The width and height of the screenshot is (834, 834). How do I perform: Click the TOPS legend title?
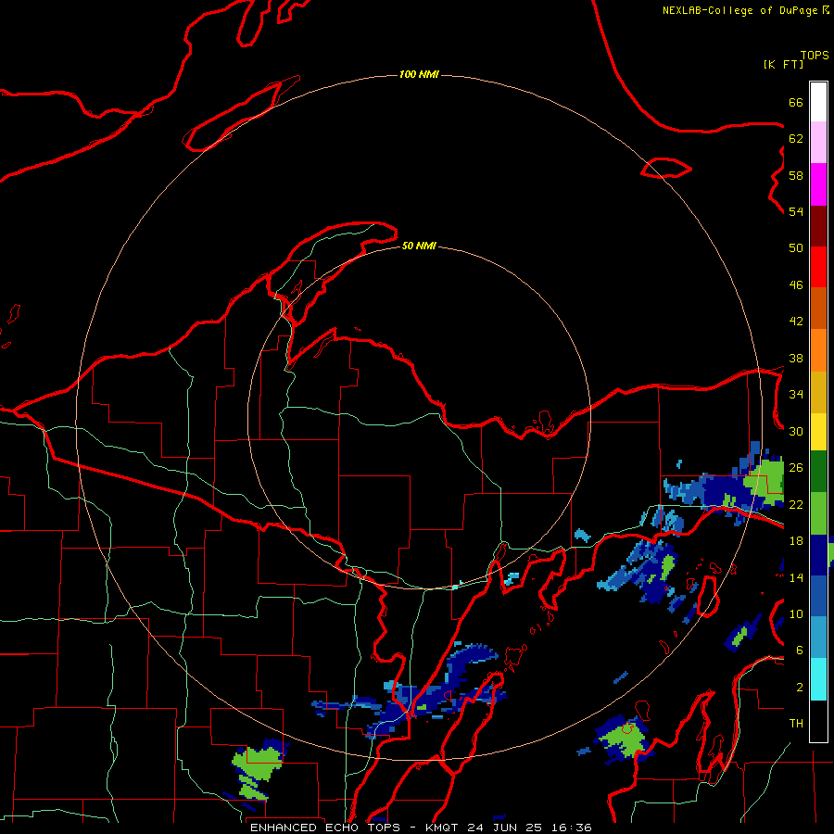[815, 56]
